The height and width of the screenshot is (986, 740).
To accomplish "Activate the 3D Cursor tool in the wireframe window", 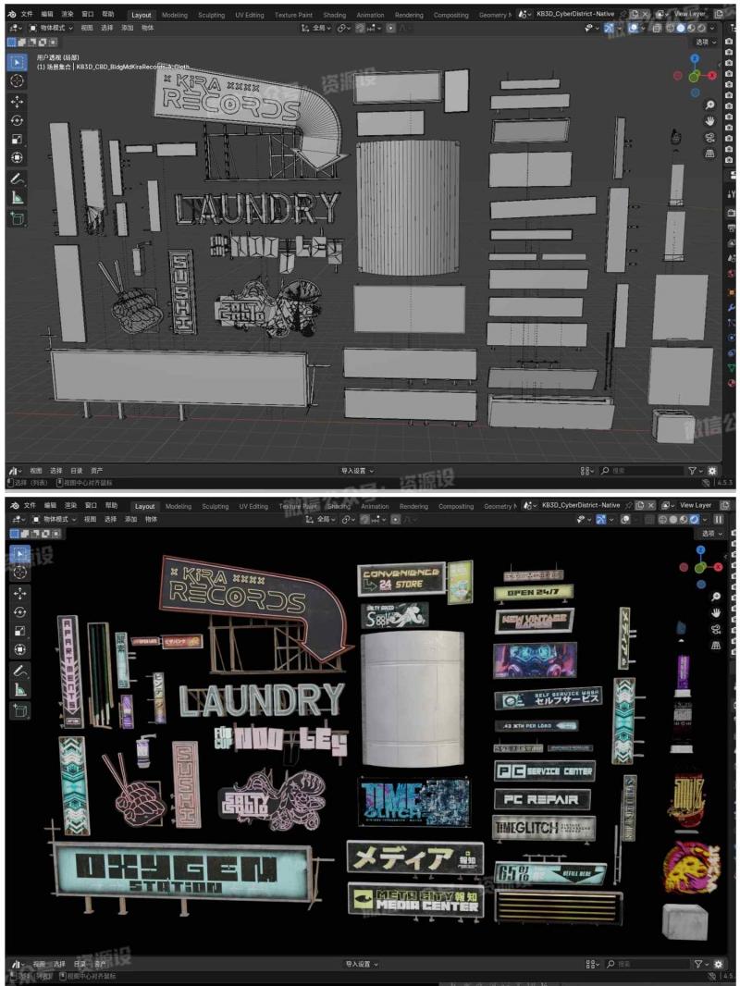I will pyautogui.click(x=17, y=81).
